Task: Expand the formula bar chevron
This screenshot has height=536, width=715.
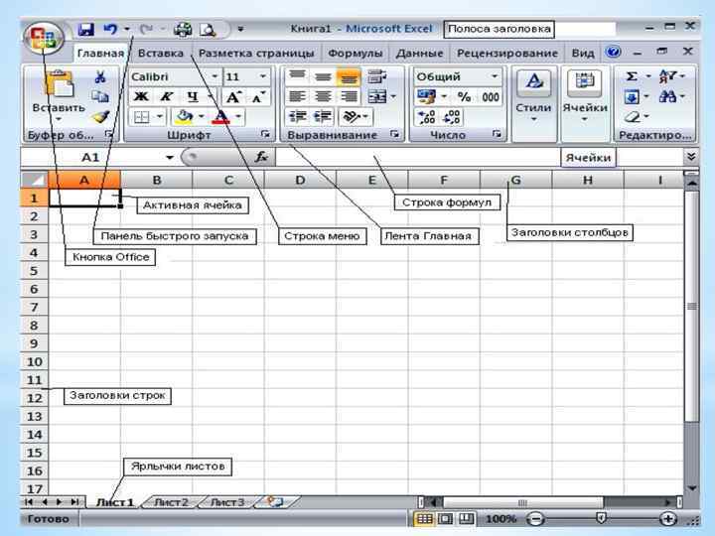Action: 691,157
